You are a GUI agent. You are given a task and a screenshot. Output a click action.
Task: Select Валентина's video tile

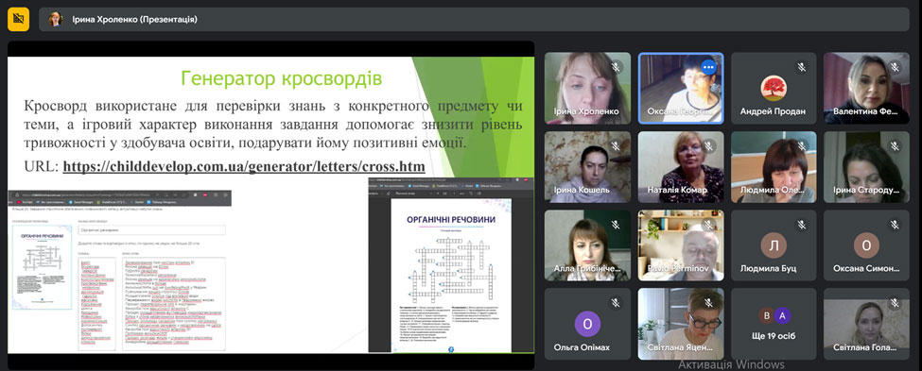[x=867, y=88]
